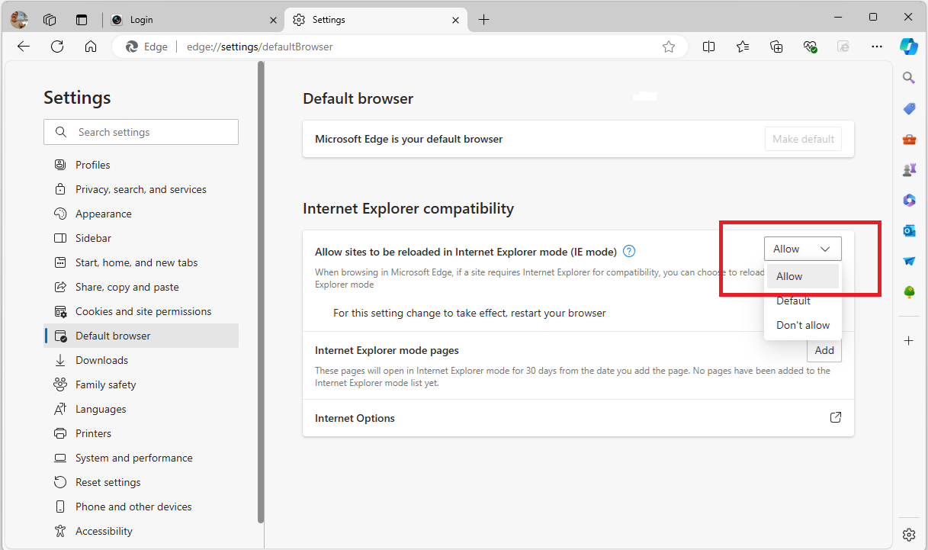This screenshot has height=550, width=928.
Task: Open sidebar settings gear icon
Action: coord(909,534)
